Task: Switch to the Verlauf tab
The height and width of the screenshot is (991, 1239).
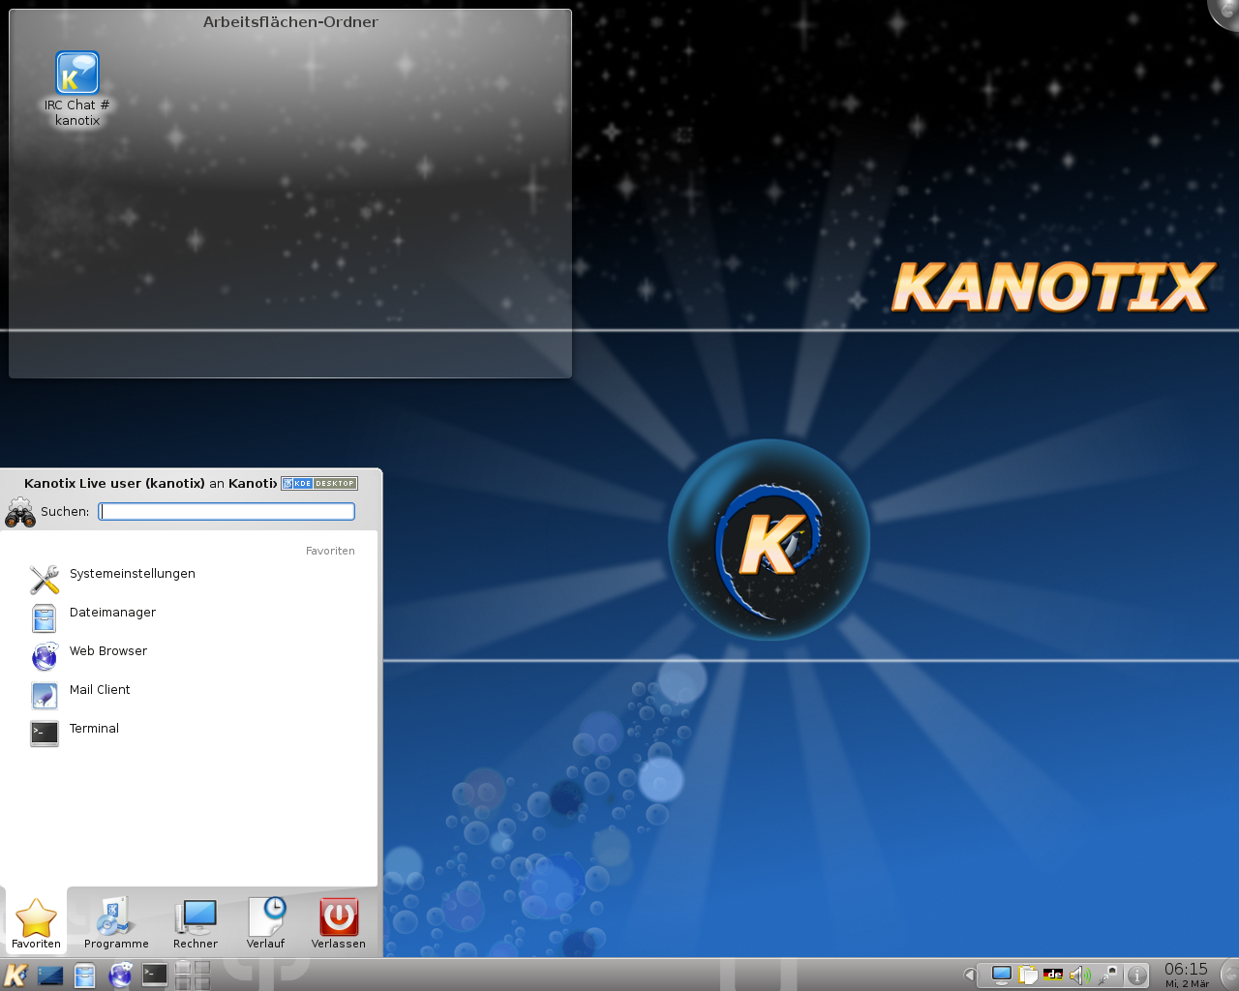Action: coord(265,922)
